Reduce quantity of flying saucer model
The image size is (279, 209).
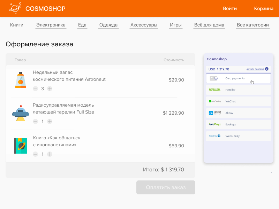point(35,122)
